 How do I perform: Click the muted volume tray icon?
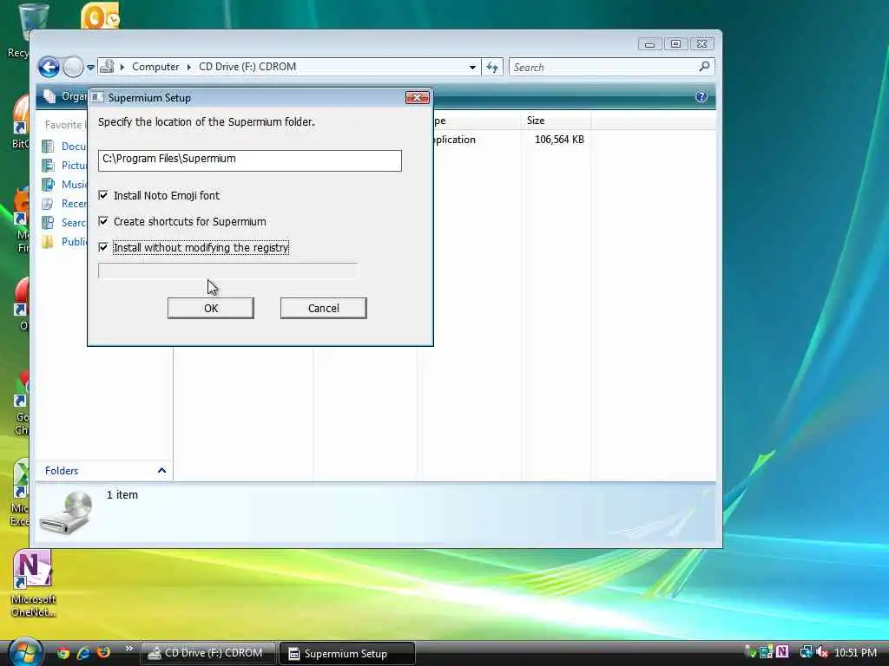[823, 652]
